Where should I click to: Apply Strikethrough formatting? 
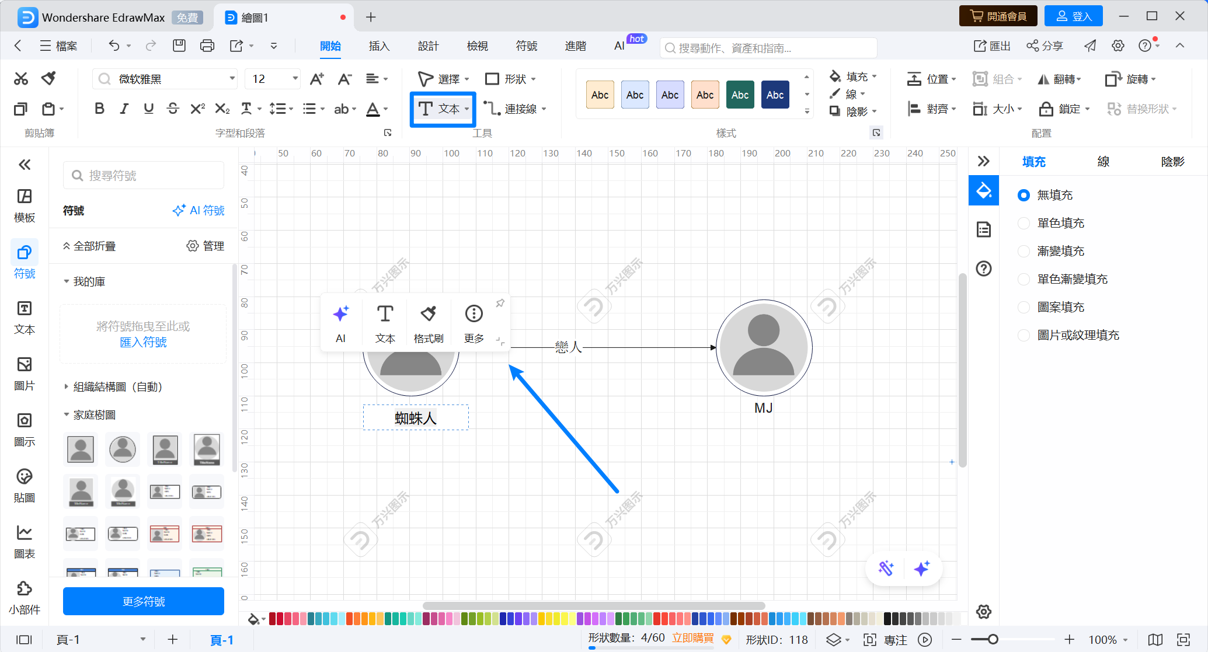173,109
